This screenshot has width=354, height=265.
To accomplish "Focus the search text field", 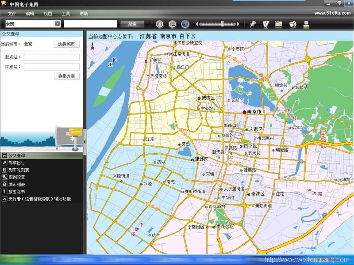I will (91, 24).
